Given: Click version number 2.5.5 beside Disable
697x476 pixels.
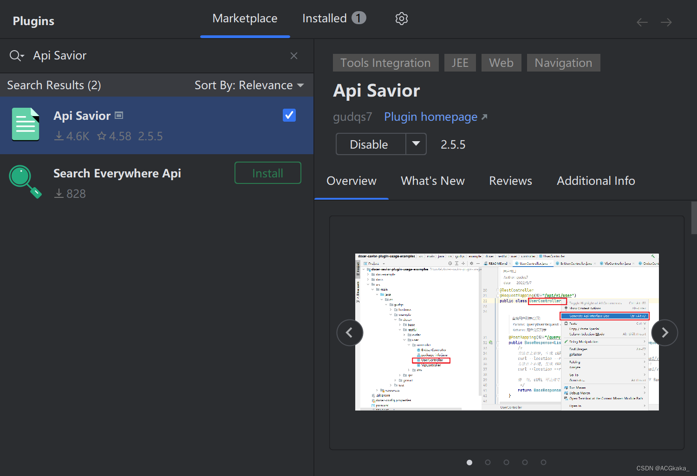Looking at the screenshot, I should 453,144.
